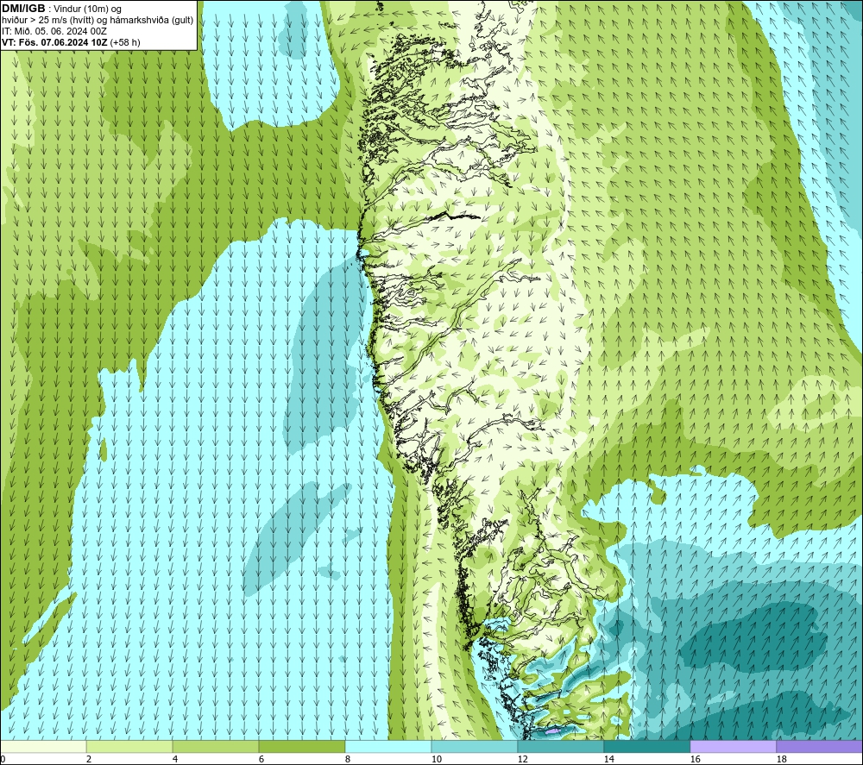Click the legend label '6'
The height and width of the screenshot is (765, 863).
pos(261,760)
